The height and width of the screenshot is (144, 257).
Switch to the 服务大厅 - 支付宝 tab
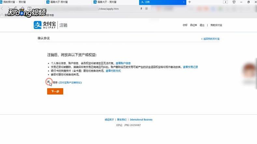pyautogui.click(x=116, y=2)
